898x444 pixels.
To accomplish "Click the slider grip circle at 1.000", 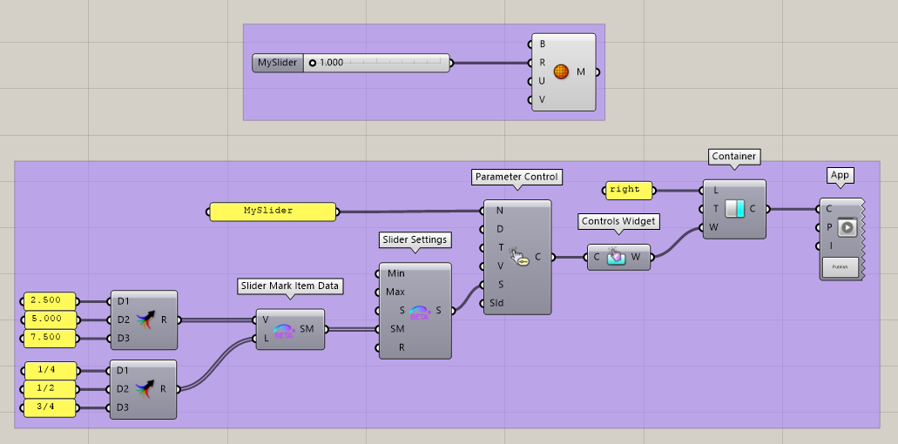I will pyautogui.click(x=312, y=63).
